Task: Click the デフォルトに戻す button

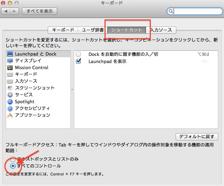Action: [196, 137]
